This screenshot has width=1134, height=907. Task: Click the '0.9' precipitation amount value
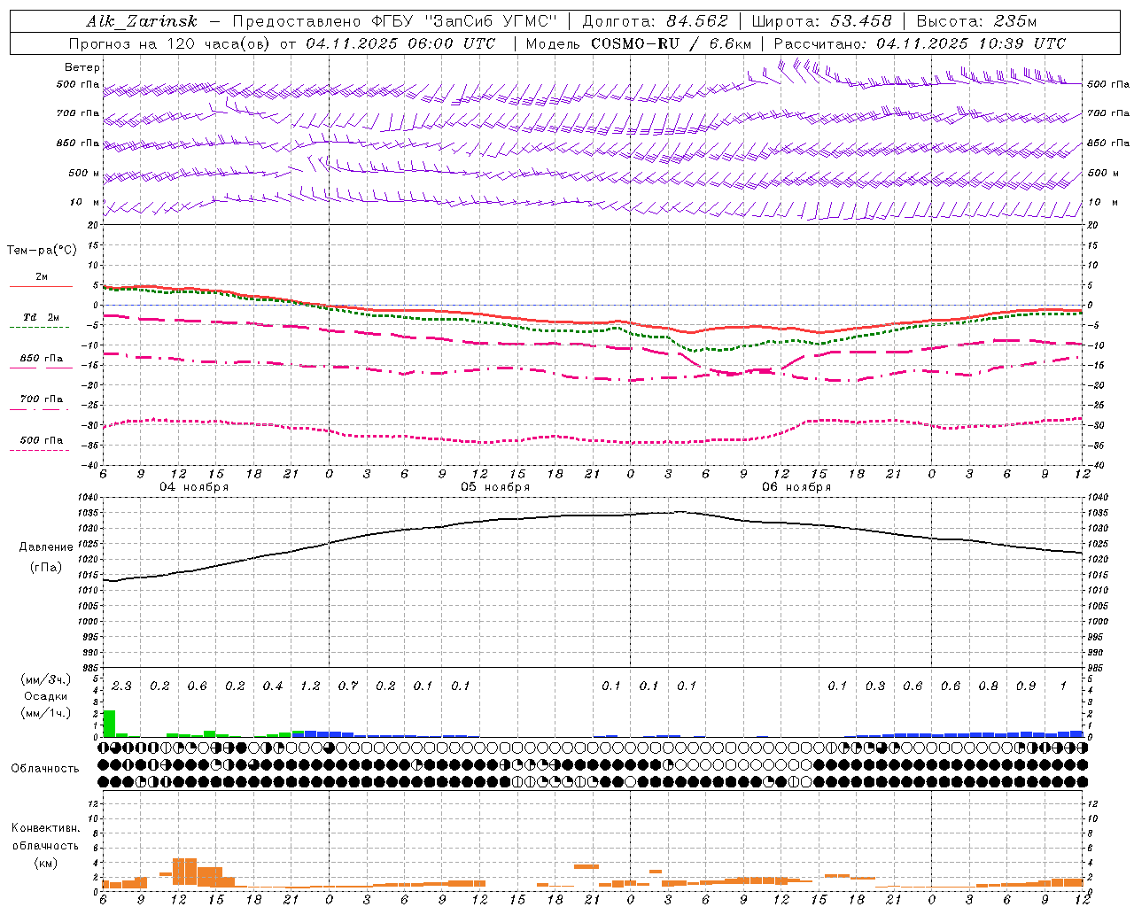[x=1026, y=686]
